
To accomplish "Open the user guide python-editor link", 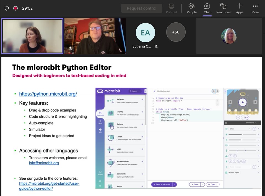I will tap(49, 186).
